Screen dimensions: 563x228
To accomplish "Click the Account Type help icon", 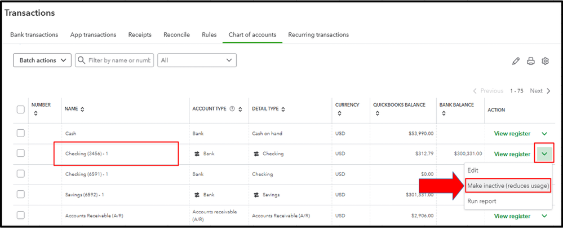I will pos(232,109).
